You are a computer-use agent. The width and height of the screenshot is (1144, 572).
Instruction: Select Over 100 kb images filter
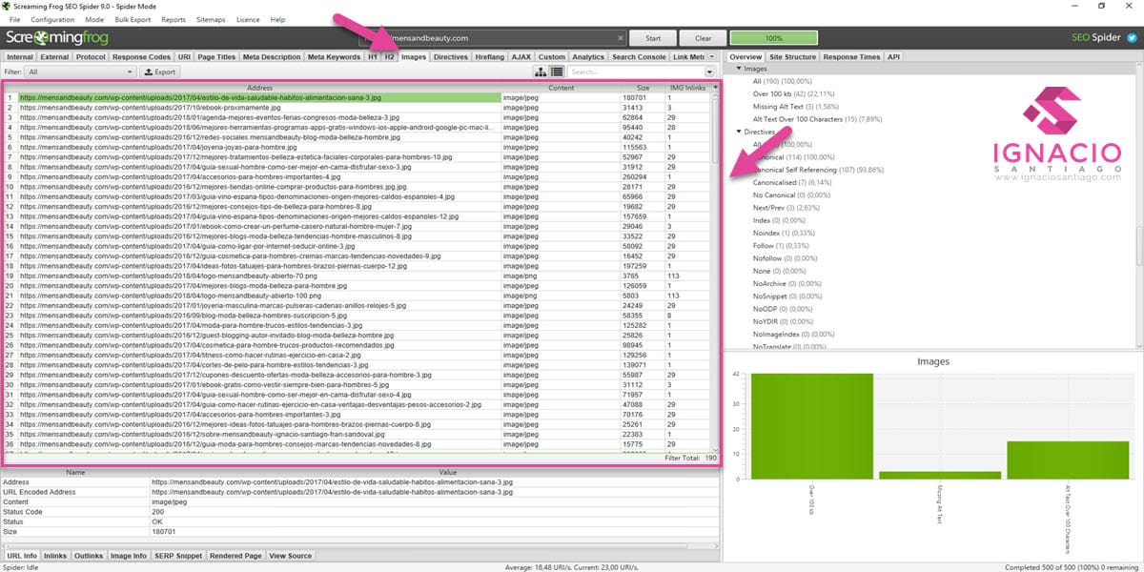(795, 93)
